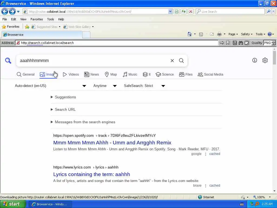Switch to the Social Media search tab
277x208 pixels.
click(x=210, y=74)
